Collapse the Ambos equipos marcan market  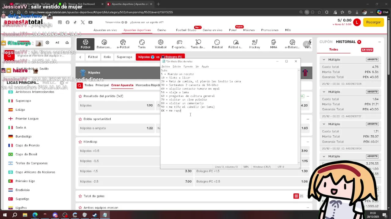tap(308, 208)
